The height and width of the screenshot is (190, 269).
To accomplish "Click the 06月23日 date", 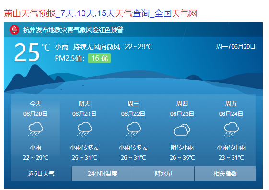I will (x=182, y=114).
